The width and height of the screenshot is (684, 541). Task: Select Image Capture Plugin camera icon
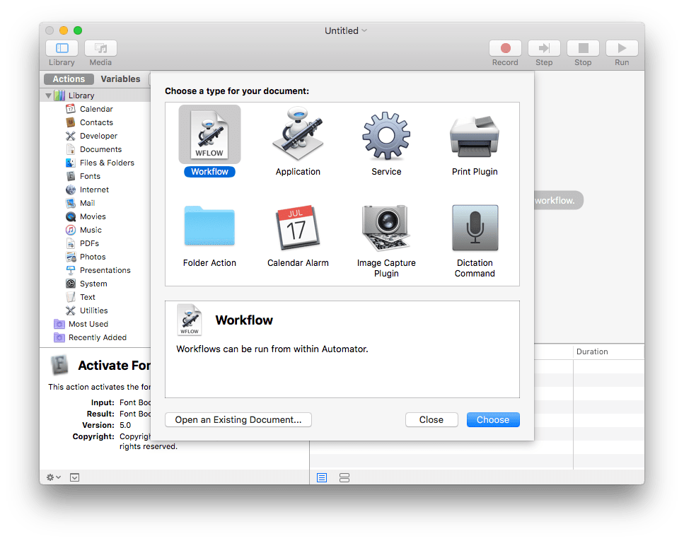point(386,228)
